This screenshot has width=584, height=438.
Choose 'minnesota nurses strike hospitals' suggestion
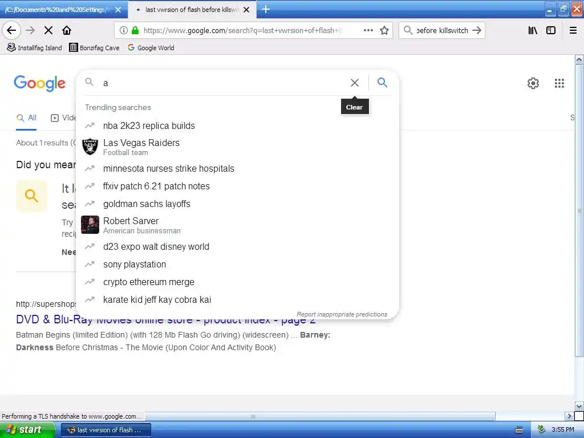tap(237, 168)
